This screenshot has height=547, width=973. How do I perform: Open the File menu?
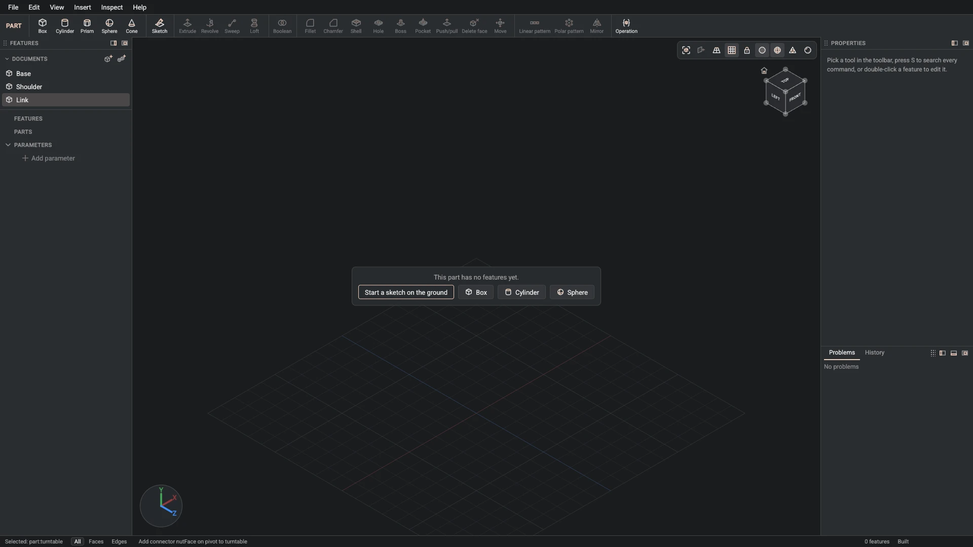pos(13,7)
